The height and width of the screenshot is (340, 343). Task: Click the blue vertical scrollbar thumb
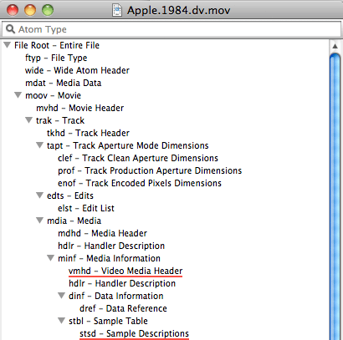coord(335,196)
